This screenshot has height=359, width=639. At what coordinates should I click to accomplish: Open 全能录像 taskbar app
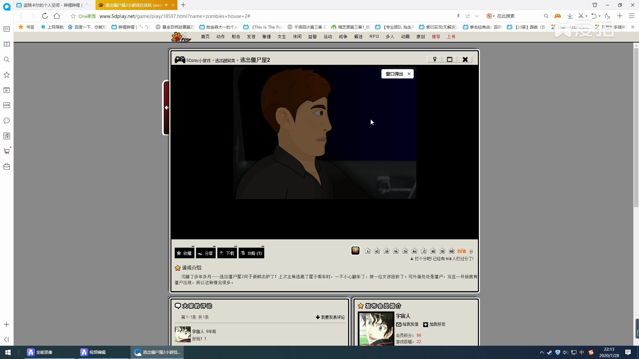[50, 352]
